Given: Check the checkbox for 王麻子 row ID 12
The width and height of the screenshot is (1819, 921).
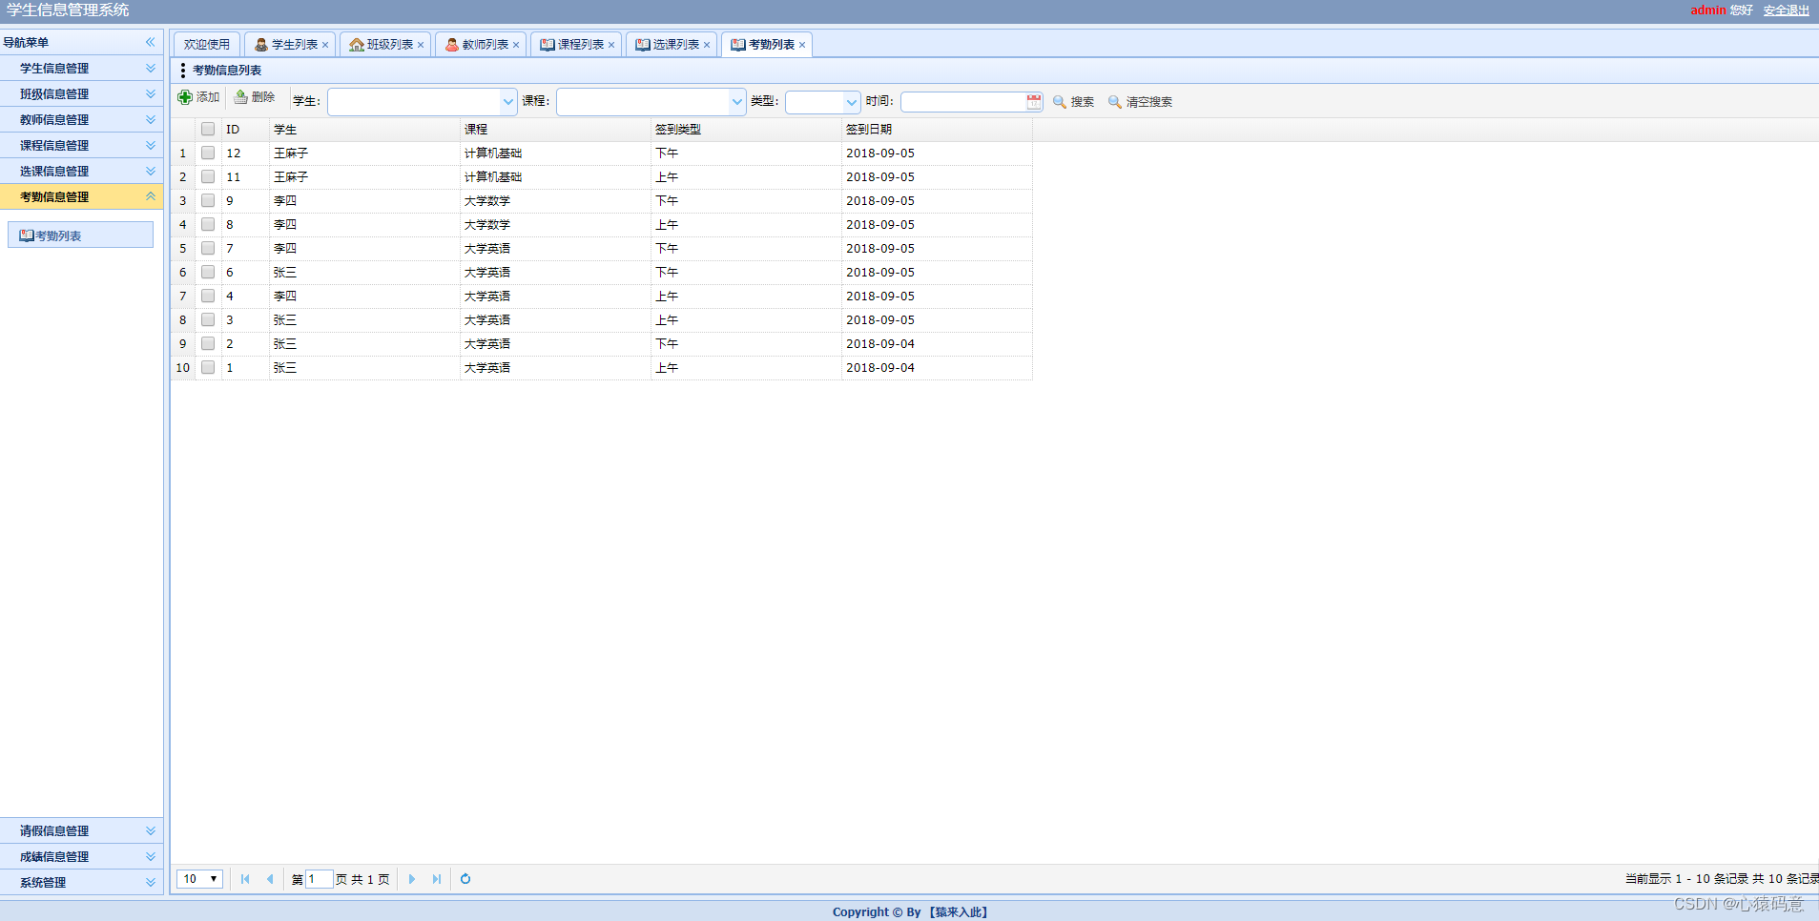Looking at the screenshot, I should 208,153.
